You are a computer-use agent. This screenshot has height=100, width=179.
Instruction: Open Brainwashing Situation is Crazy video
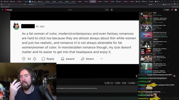(x=147, y=44)
